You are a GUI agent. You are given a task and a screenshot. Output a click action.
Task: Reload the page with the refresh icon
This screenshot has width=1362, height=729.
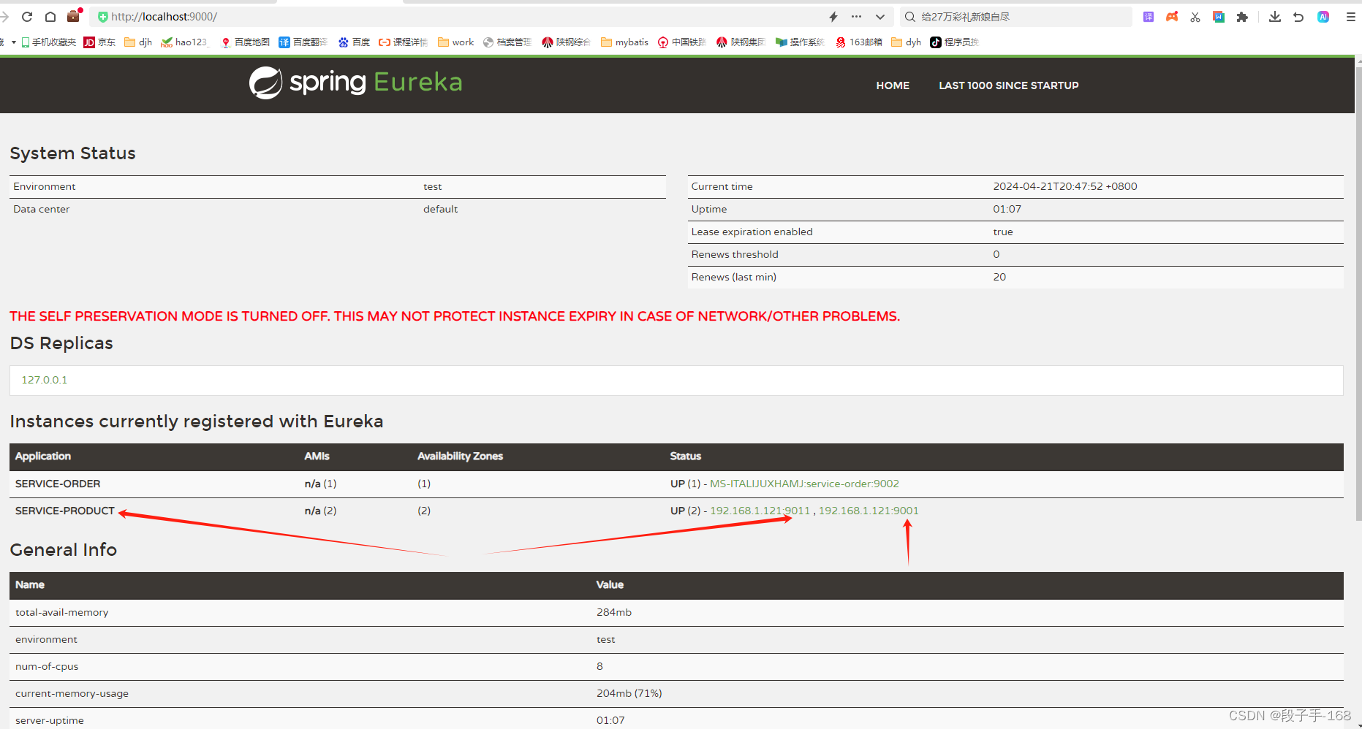(x=27, y=17)
